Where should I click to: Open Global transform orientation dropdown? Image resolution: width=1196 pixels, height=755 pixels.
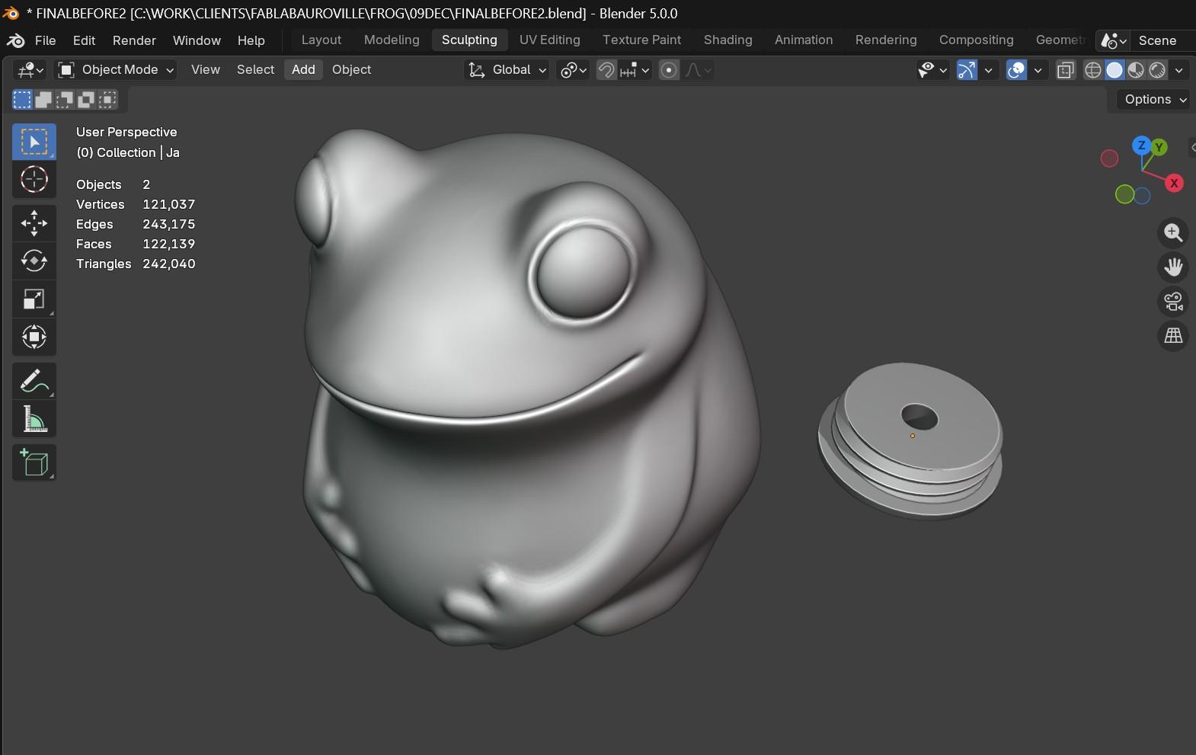[507, 70]
